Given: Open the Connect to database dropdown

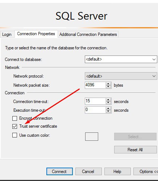Looking at the screenshot, I should (x=121, y=59).
